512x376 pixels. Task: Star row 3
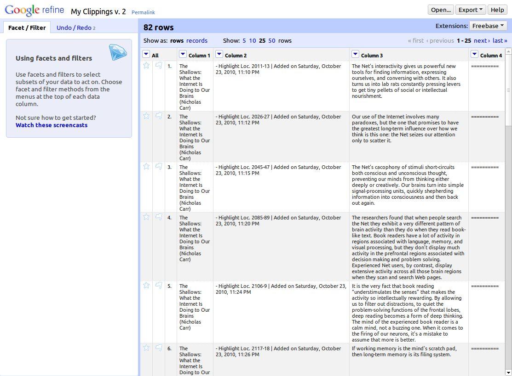(x=146, y=167)
